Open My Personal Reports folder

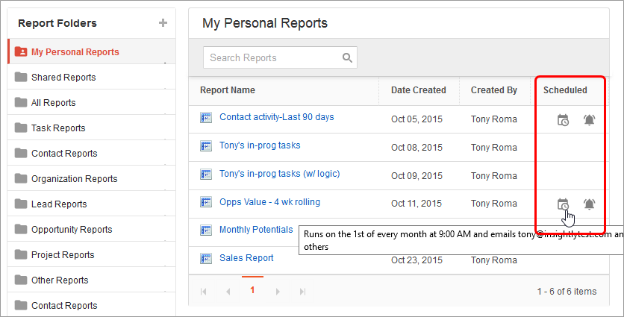92,51
